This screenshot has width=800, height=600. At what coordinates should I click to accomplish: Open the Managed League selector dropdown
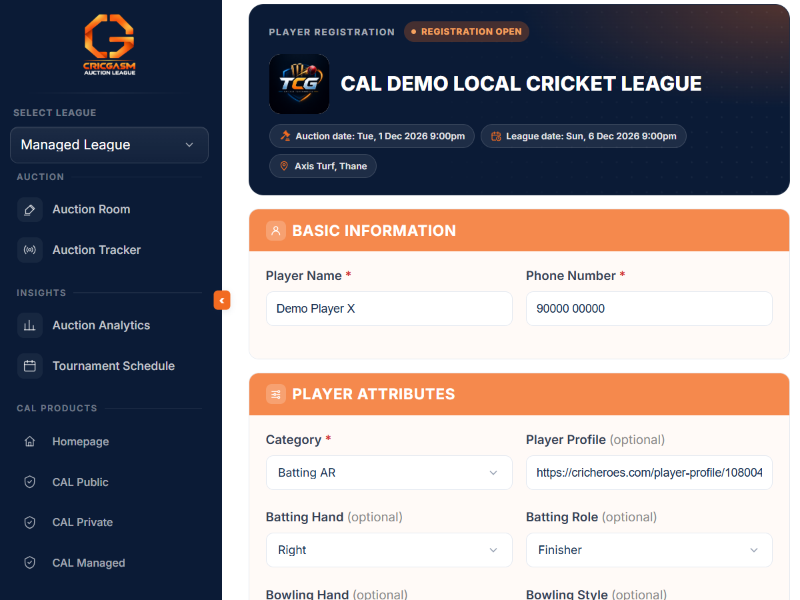(109, 145)
